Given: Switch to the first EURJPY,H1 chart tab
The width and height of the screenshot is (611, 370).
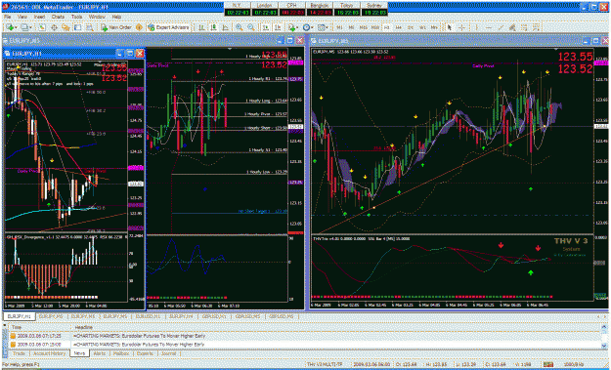Looking at the screenshot, I should [x=20, y=316].
